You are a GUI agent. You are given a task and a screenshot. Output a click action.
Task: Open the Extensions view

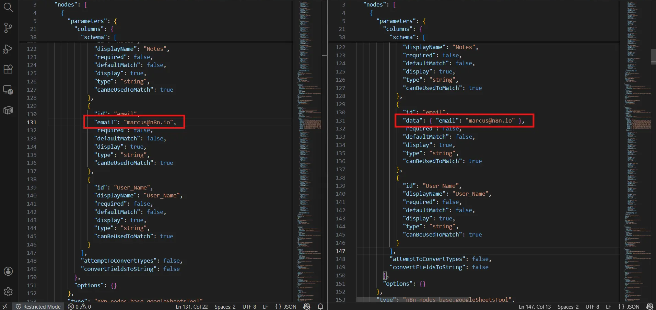(8, 69)
